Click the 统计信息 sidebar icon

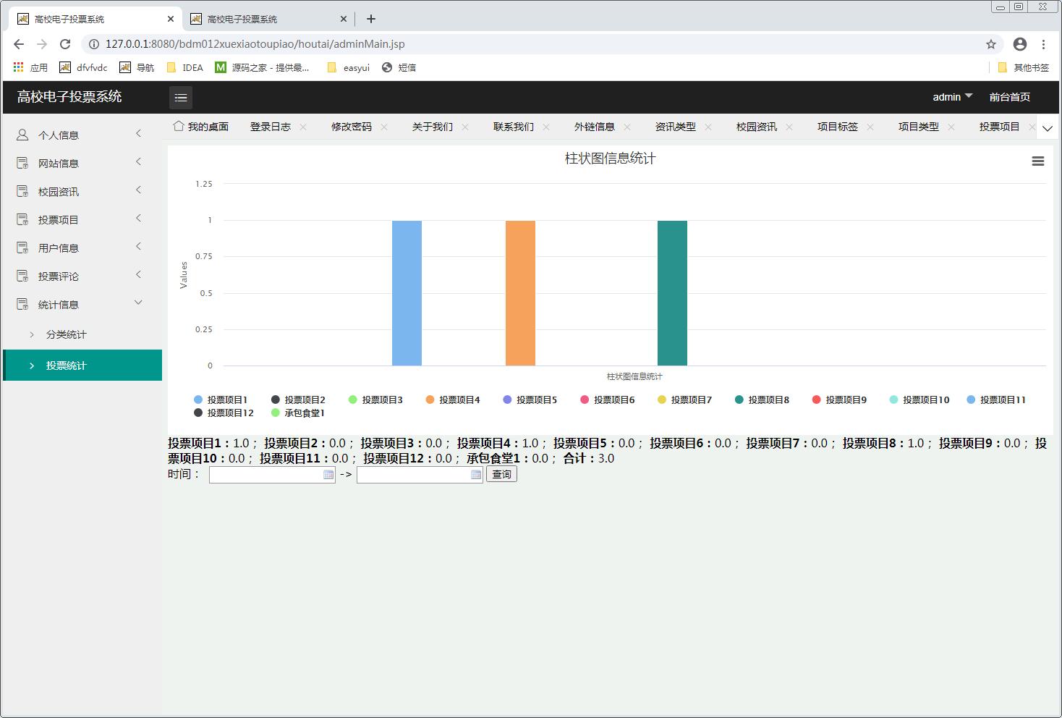22,304
